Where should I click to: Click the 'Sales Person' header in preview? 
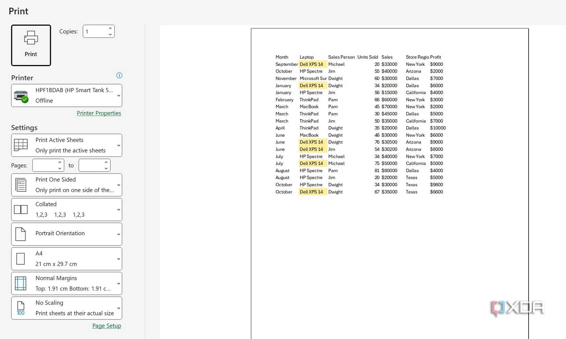pos(342,57)
